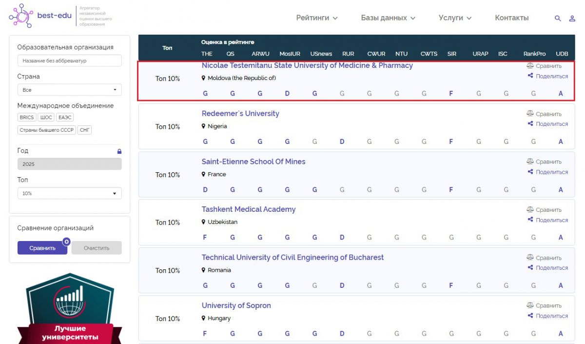Expand the Рейтинги navigation menu
The image size is (585, 344).
[316, 18]
